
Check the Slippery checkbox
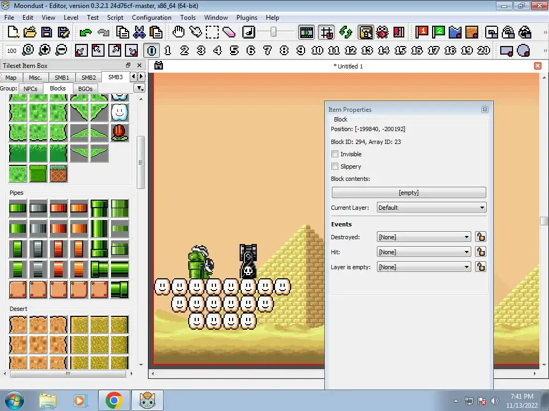[335, 166]
